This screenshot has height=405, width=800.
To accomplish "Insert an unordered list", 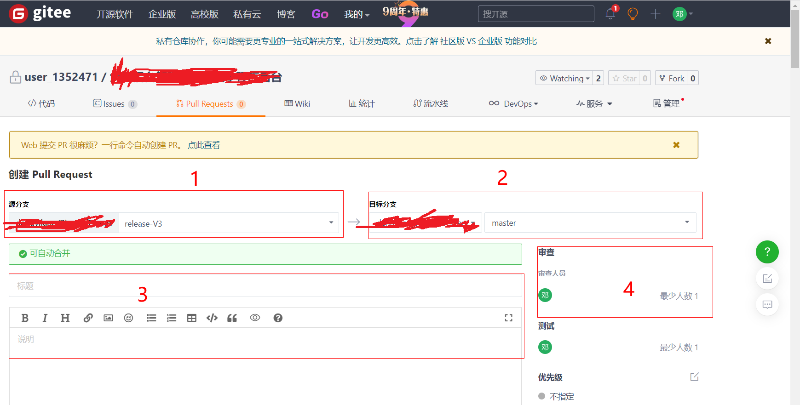I will pos(151,318).
